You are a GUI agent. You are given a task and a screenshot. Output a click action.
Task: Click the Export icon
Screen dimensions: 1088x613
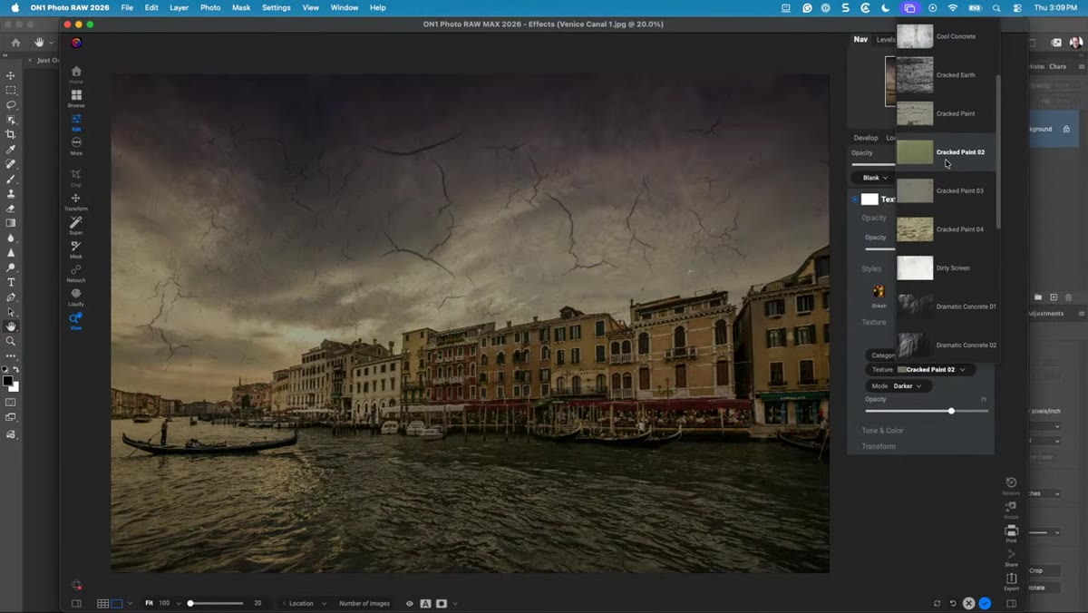click(1011, 580)
